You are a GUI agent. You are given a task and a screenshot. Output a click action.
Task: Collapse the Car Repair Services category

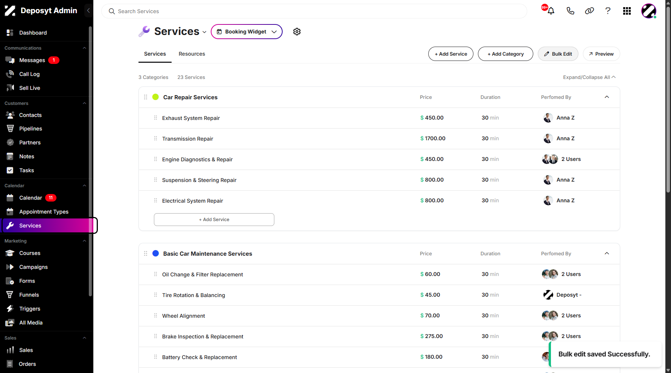coord(607,97)
